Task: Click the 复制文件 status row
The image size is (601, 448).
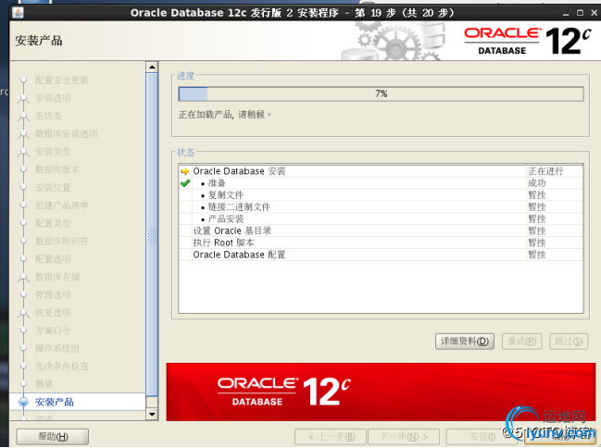Action: click(x=381, y=195)
